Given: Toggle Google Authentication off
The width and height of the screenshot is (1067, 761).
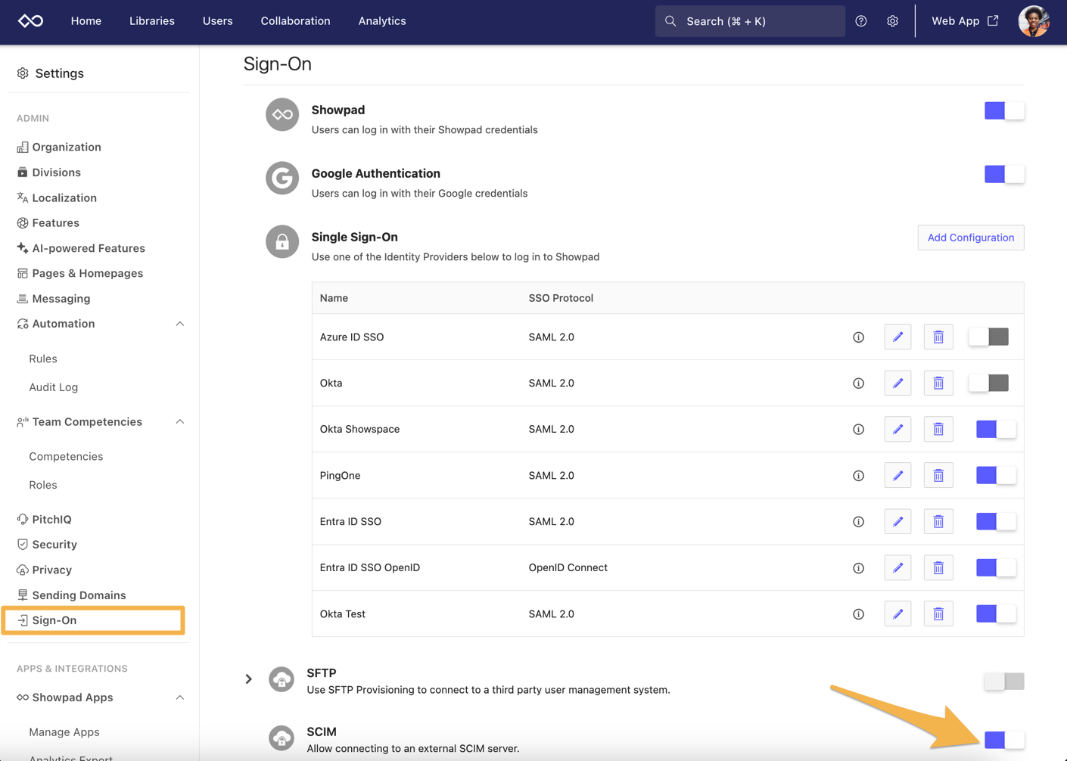Looking at the screenshot, I should [x=1004, y=174].
